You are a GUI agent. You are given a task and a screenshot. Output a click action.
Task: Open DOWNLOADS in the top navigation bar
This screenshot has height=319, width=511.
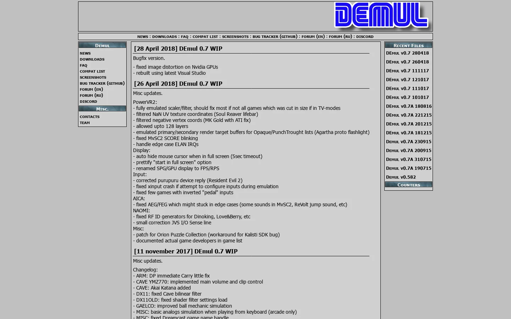pyautogui.click(x=164, y=37)
